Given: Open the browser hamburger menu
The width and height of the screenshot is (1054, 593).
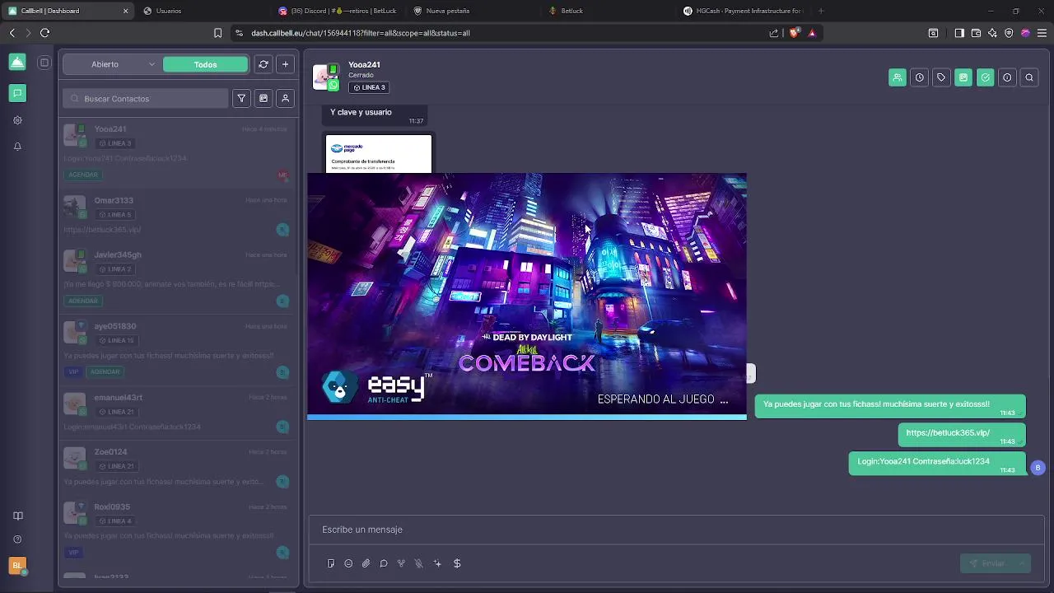Looking at the screenshot, I should point(1042,33).
